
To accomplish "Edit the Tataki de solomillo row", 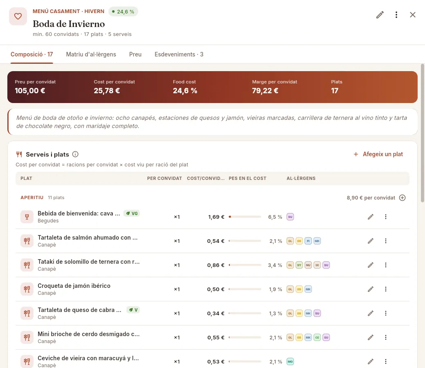I will [x=371, y=265].
